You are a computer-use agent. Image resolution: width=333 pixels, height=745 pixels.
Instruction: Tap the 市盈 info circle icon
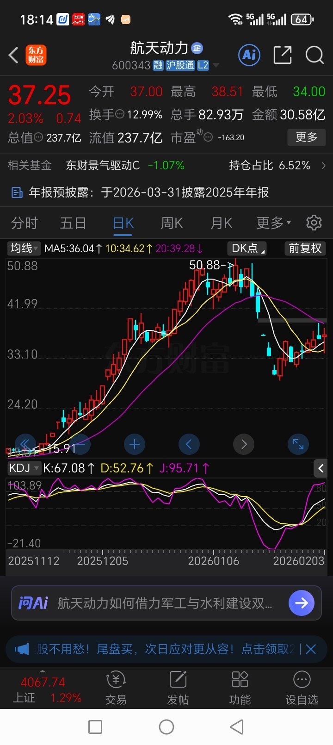[208, 137]
